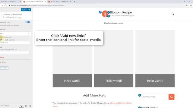Open the Blossom Recipe site title link
The width and height of the screenshot is (193, 108).
click(121, 12)
